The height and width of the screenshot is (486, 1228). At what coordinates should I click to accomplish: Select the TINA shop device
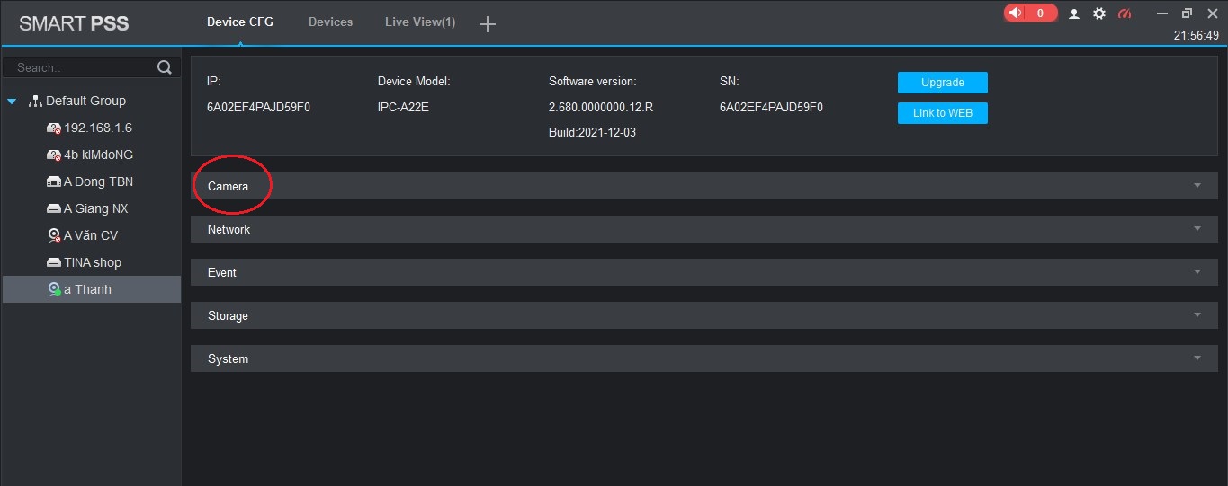(92, 262)
